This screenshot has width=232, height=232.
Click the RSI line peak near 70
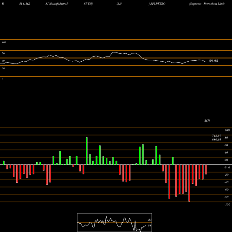(x=114, y=52)
